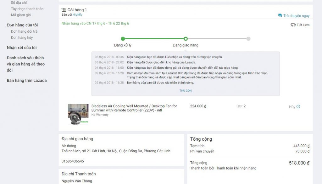322x184 pixels.
Task: Click the chat bubble icon for Trò chuyện ngay
Action: 280,15
